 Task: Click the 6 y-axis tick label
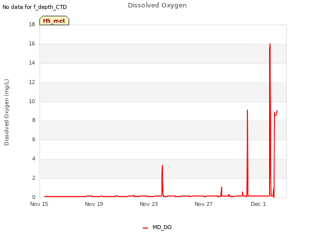(34, 139)
